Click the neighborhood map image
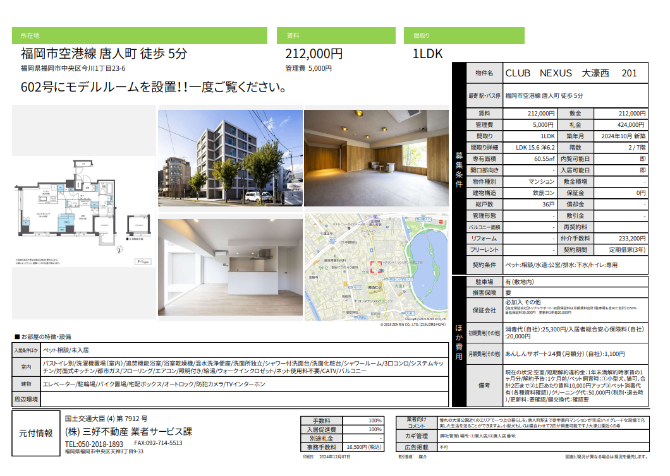 click(x=377, y=267)
